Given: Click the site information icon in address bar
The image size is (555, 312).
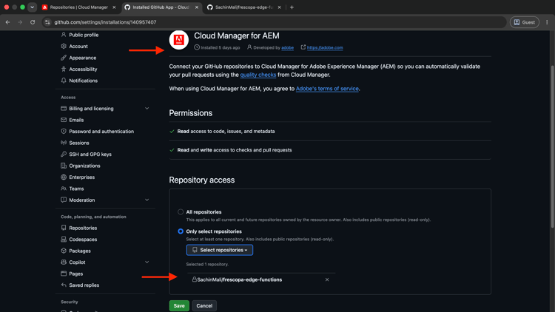Looking at the screenshot, I should [47, 22].
